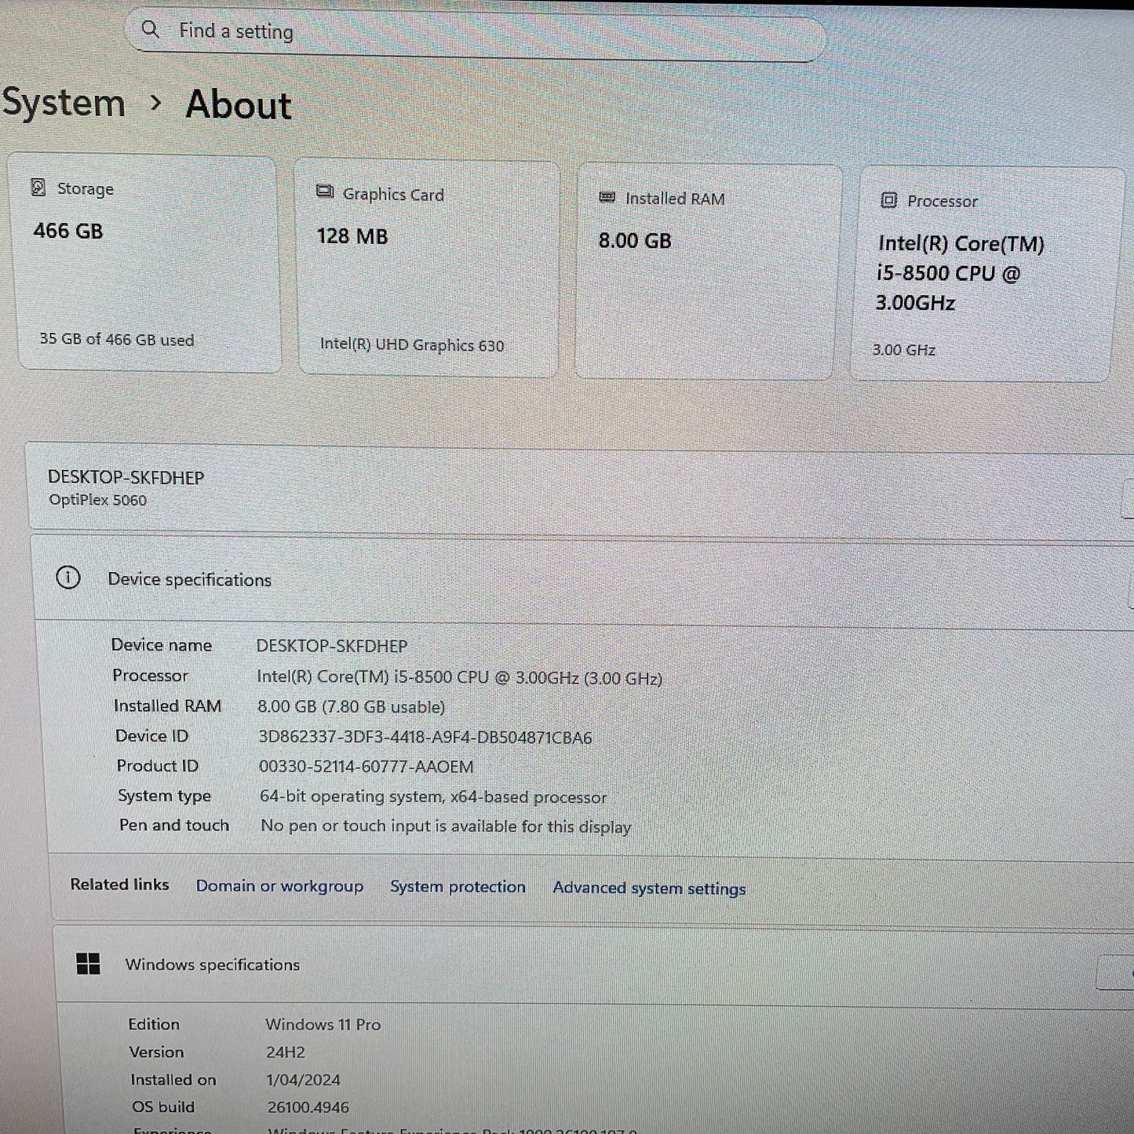Click the info icon beside Device specifications

click(69, 578)
